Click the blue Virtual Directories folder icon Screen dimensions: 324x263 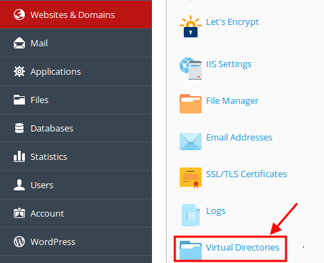pyautogui.click(x=191, y=251)
